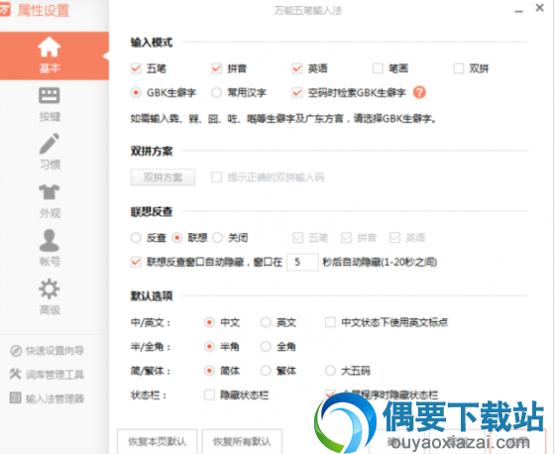555x454 pixels.
Task: Open the 基本 home tab
Action: 54,56
